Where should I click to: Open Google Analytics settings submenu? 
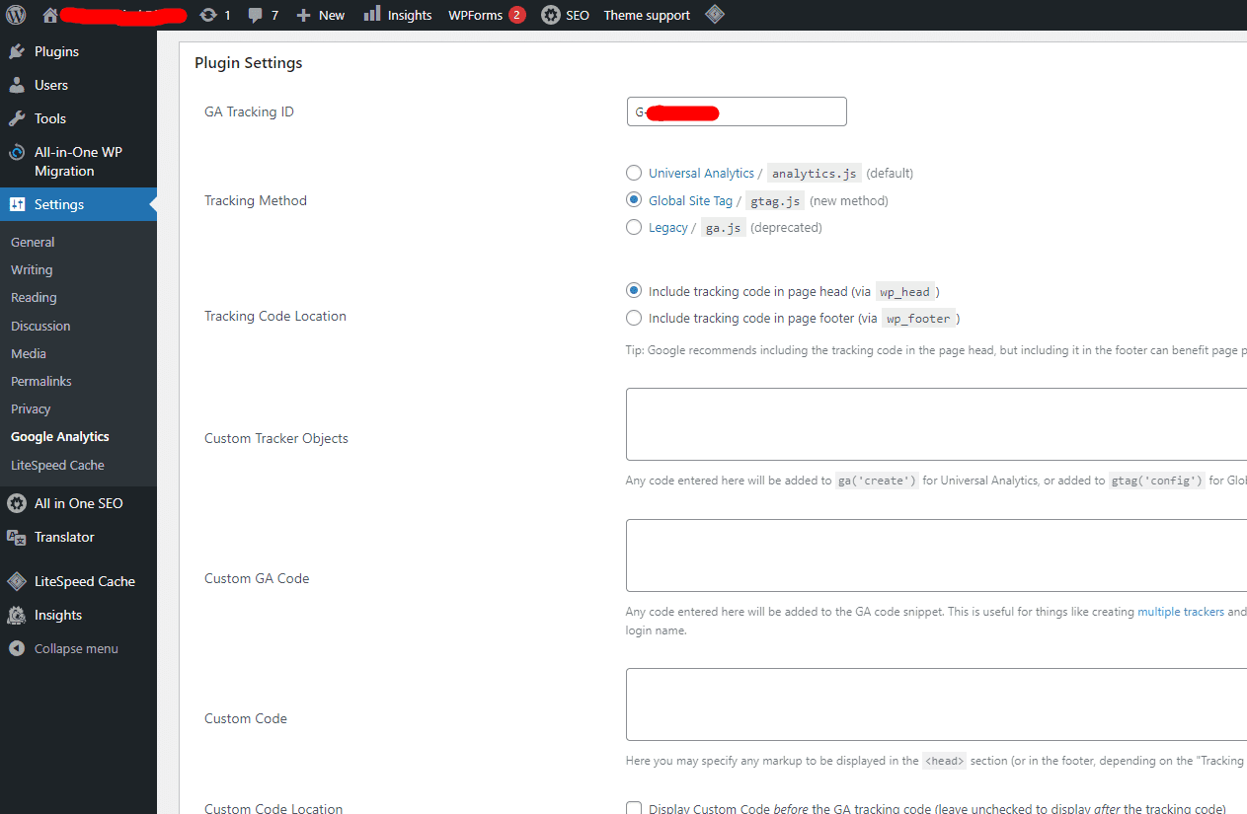[60, 436]
